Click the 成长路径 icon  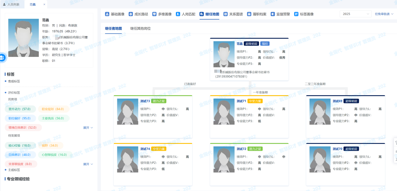click(130, 14)
